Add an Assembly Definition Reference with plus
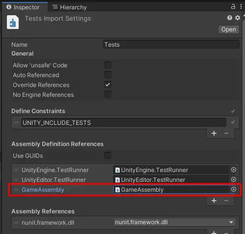 click(x=214, y=201)
